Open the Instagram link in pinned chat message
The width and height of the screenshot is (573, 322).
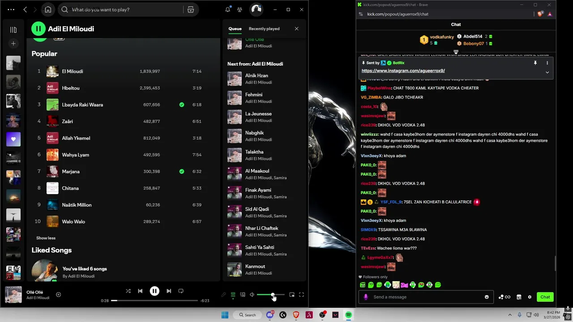click(403, 71)
